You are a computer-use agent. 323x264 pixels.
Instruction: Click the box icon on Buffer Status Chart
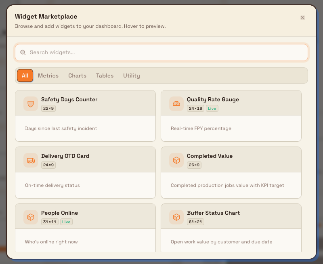pos(176,217)
